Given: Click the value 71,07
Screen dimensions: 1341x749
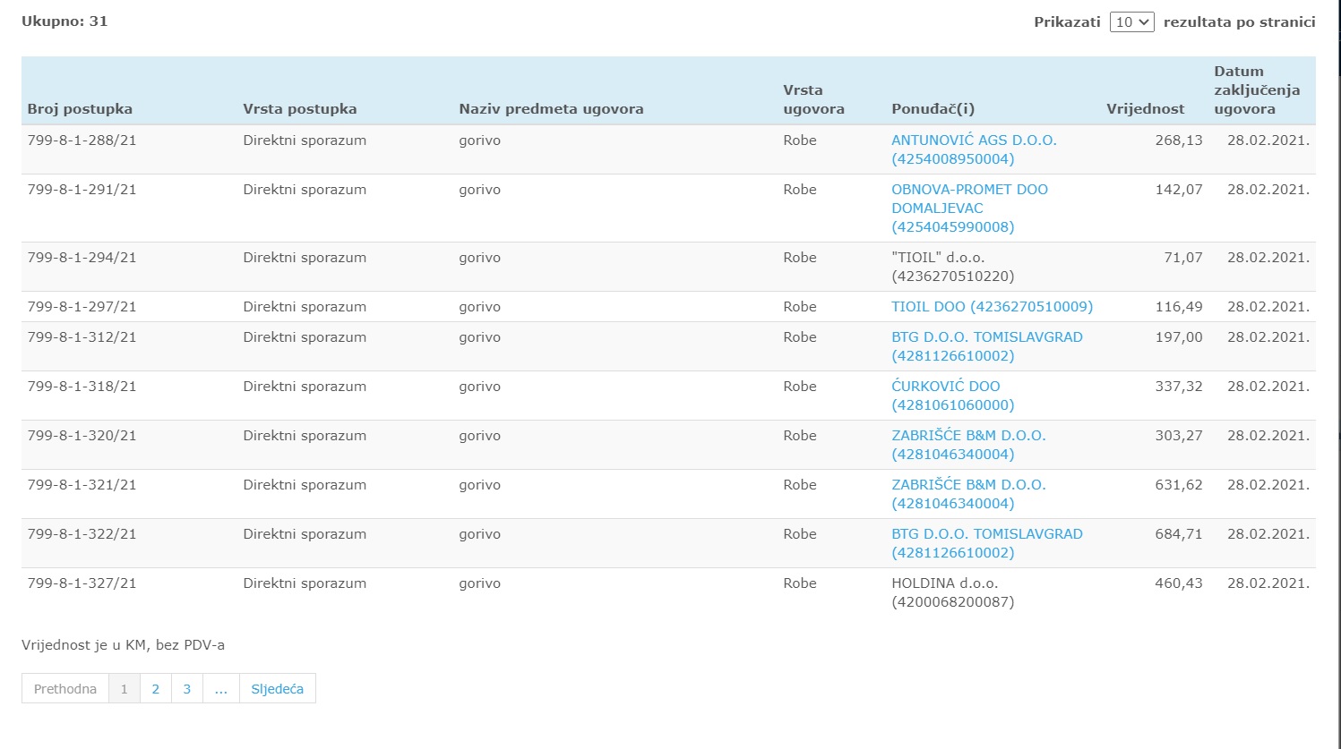Looking at the screenshot, I should tap(1183, 257).
